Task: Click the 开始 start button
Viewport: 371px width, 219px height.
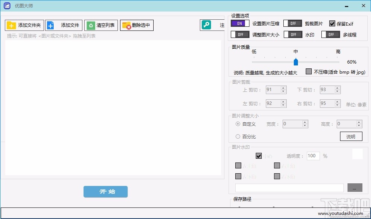Action: 106,192
